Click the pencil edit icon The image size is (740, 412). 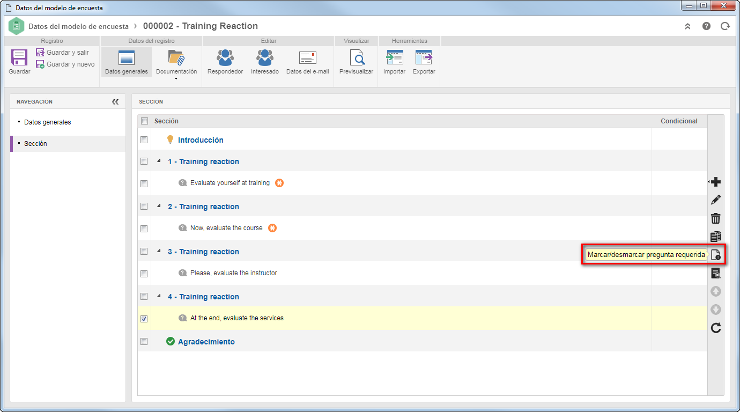[x=715, y=200]
